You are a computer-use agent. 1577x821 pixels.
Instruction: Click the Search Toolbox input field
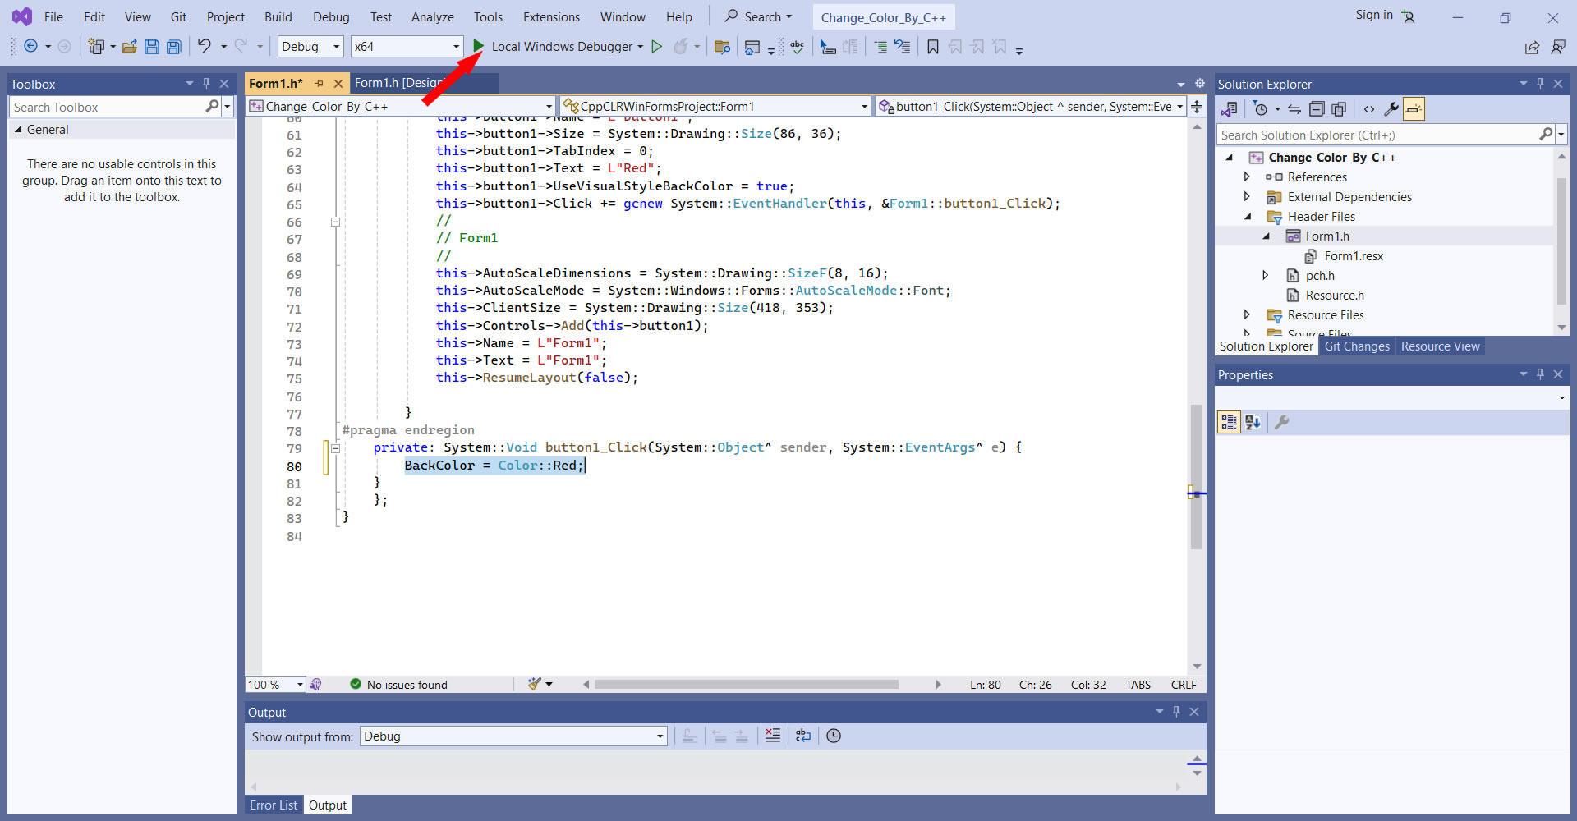[x=107, y=108]
